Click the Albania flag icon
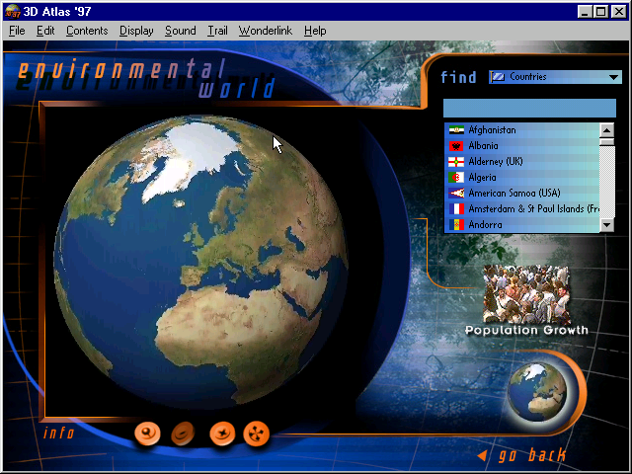 click(456, 146)
